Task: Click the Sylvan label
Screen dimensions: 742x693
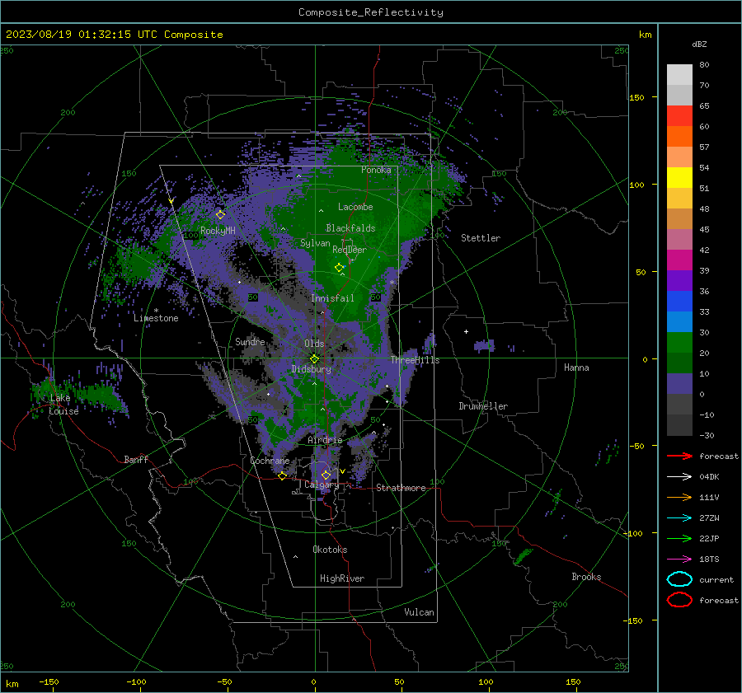Action: pyautogui.click(x=315, y=243)
